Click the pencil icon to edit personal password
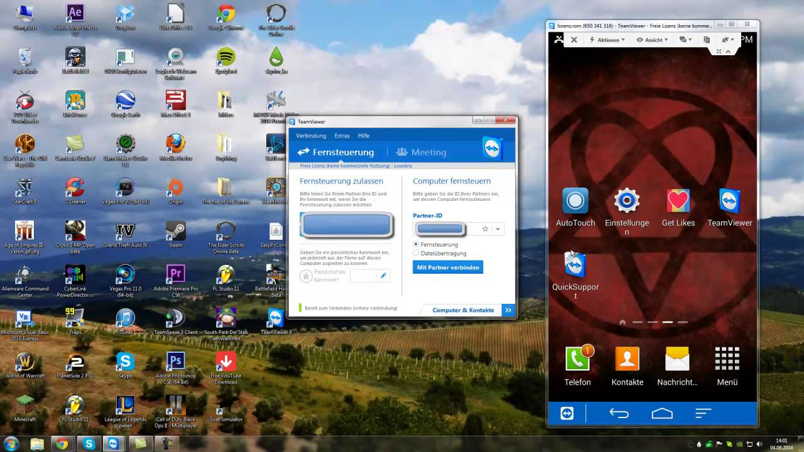This screenshot has width=804, height=452. click(383, 276)
